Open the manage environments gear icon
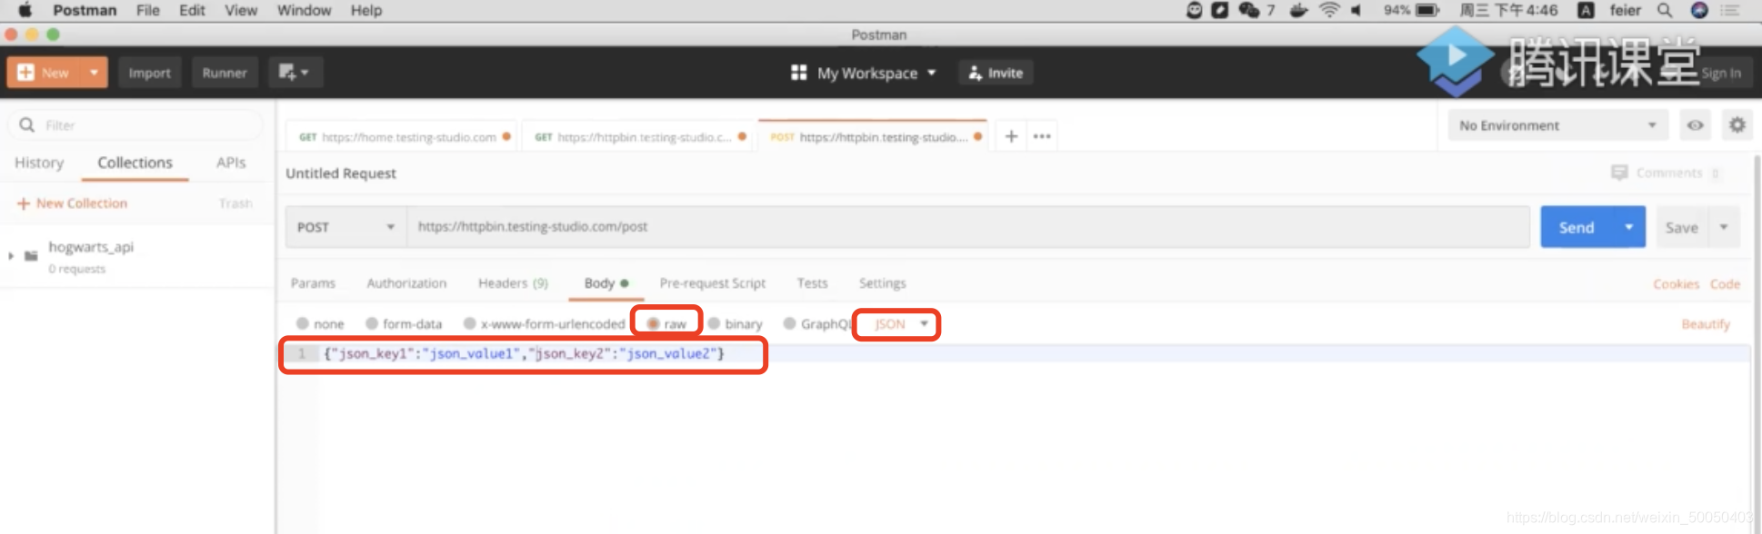The width and height of the screenshot is (1762, 534). (1737, 125)
